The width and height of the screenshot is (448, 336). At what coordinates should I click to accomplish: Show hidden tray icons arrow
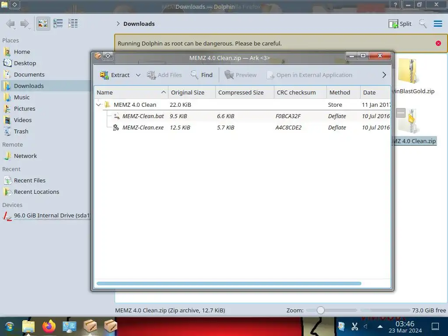point(380,326)
